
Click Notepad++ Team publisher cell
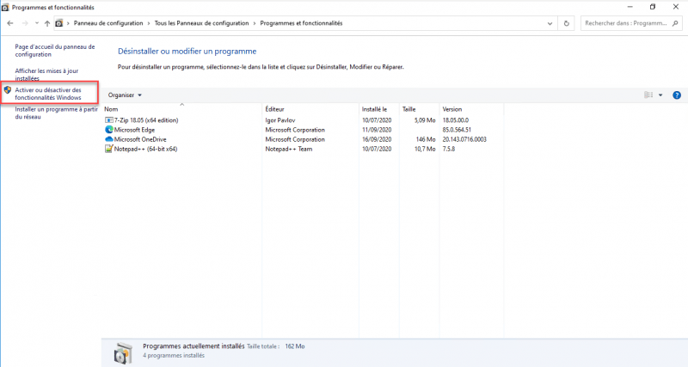coord(289,149)
